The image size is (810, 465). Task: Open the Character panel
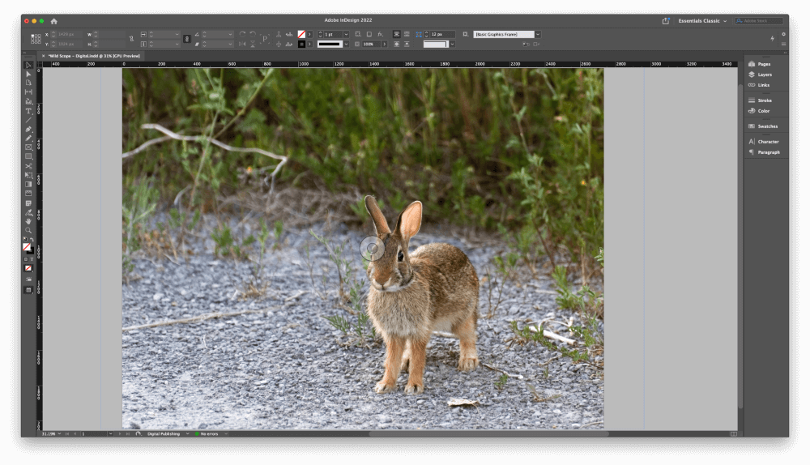tap(766, 142)
